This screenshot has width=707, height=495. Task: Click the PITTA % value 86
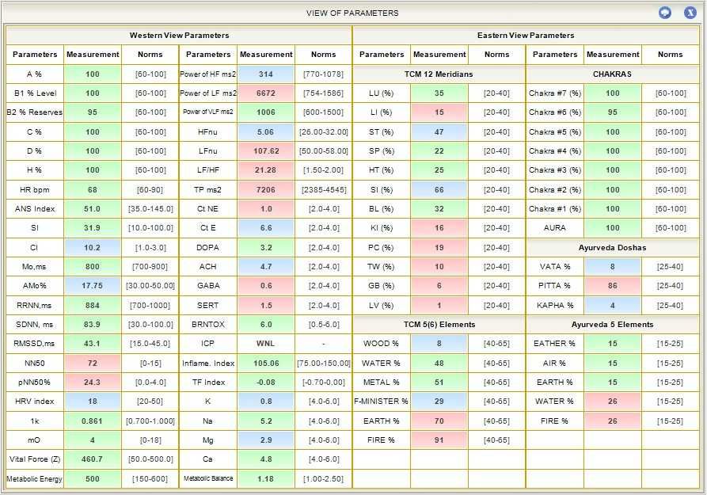[x=612, y=286]
